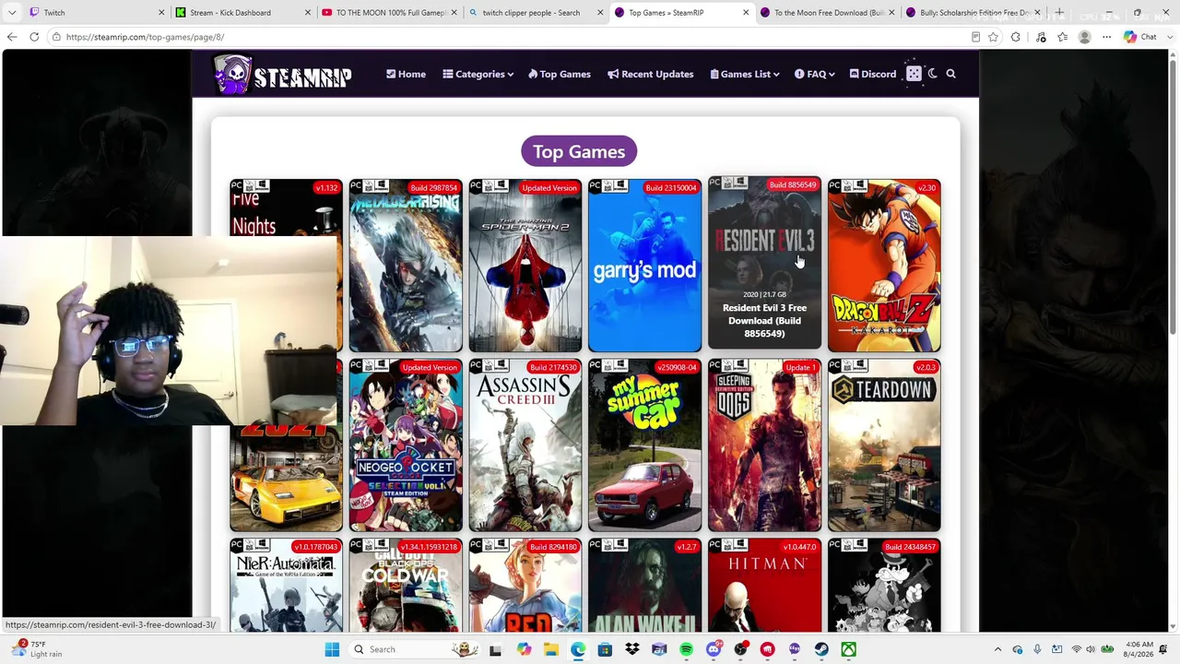The width and height of the screenshot is (1180, 664).
Task: Open Microsoft Store from taskbar
Action: [x=605, y=649]
